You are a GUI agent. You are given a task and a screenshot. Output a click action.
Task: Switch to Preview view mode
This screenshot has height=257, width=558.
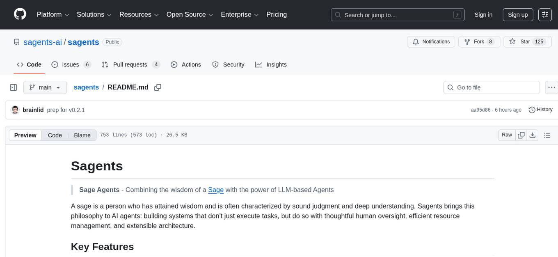[25, 135]
